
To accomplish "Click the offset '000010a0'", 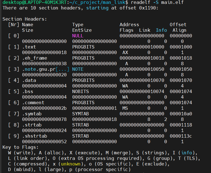I will point(181,114).
